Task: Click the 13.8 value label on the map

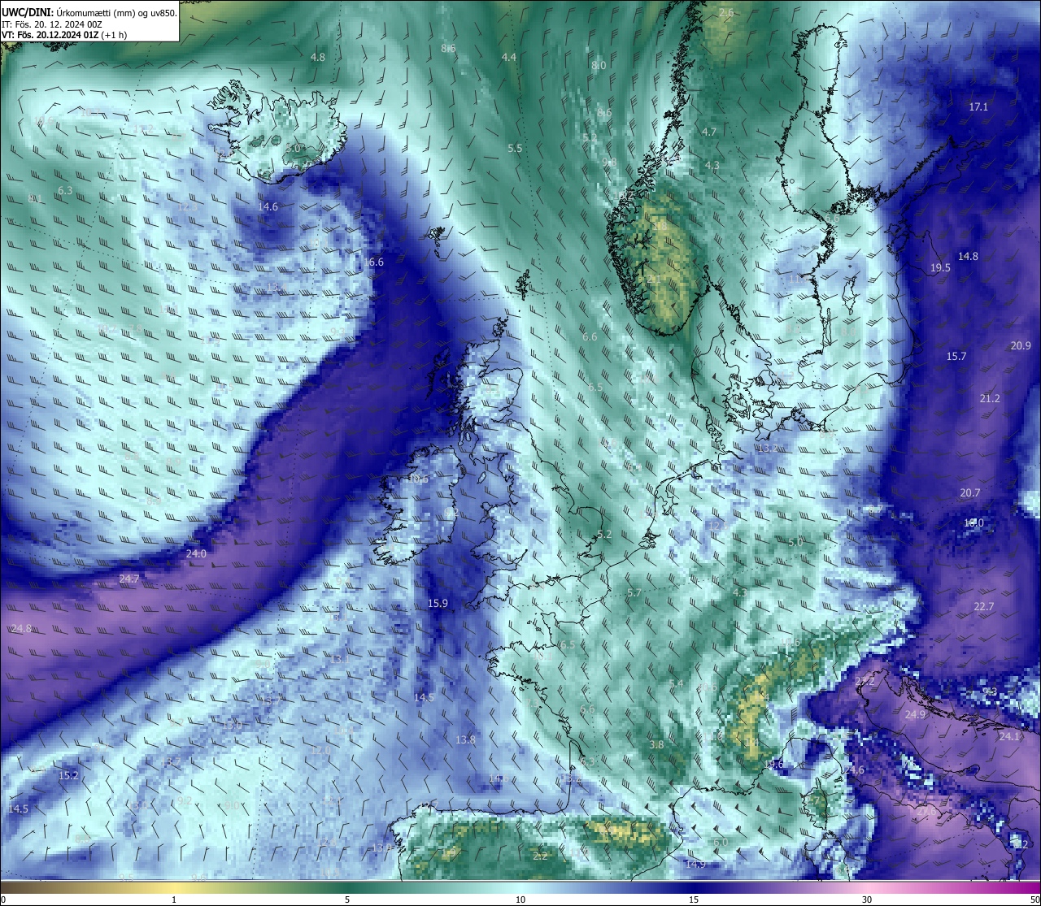Action: pos(465,739)
